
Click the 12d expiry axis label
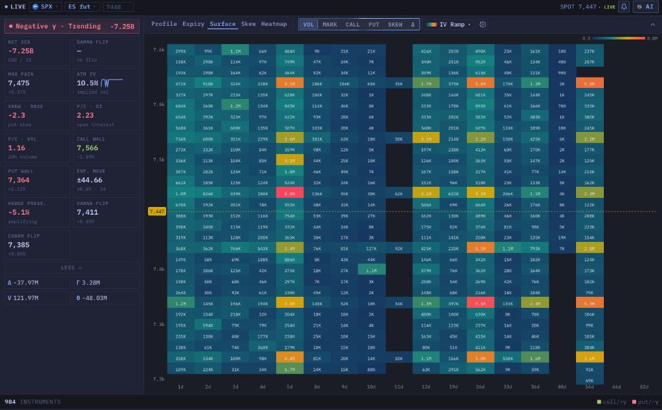pos(426,387)
